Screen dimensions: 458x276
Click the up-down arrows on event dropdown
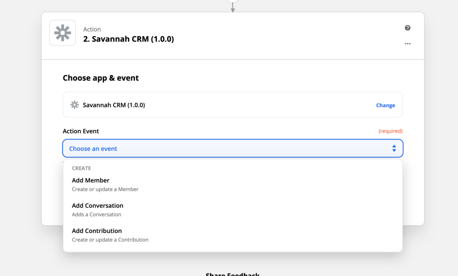[x=394, y=149]
